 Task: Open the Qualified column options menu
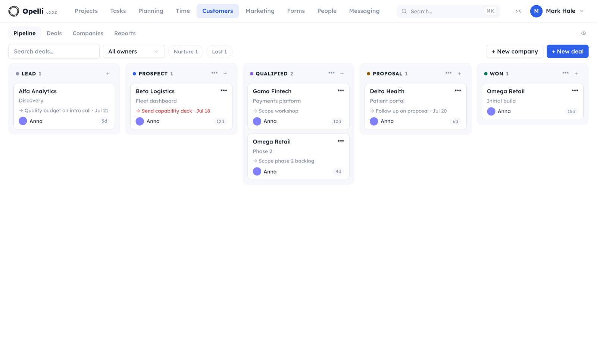point(331,73)
